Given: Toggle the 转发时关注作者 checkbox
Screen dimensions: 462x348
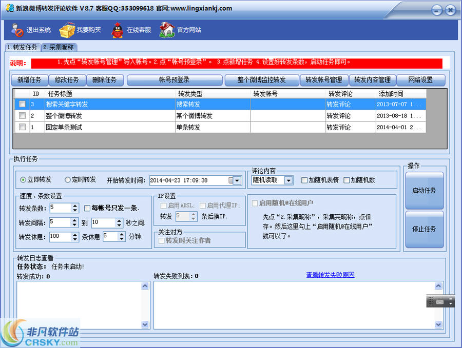Looking at the screenshot, I should 162,241.
